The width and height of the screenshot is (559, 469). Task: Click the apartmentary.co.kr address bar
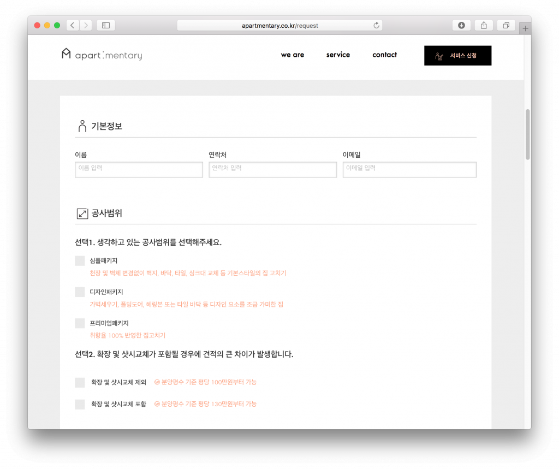pyautogui.click(x=280, y=25)
